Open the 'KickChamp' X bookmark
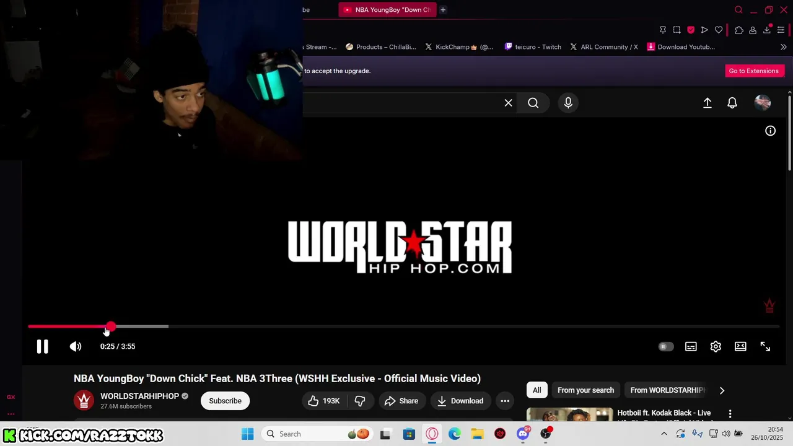Image resolution: width=793 pixels, height=446 pixels. click(x=458, y=46)
